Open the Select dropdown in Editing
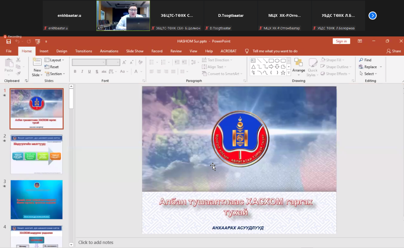404x248 pixels. 368,74
